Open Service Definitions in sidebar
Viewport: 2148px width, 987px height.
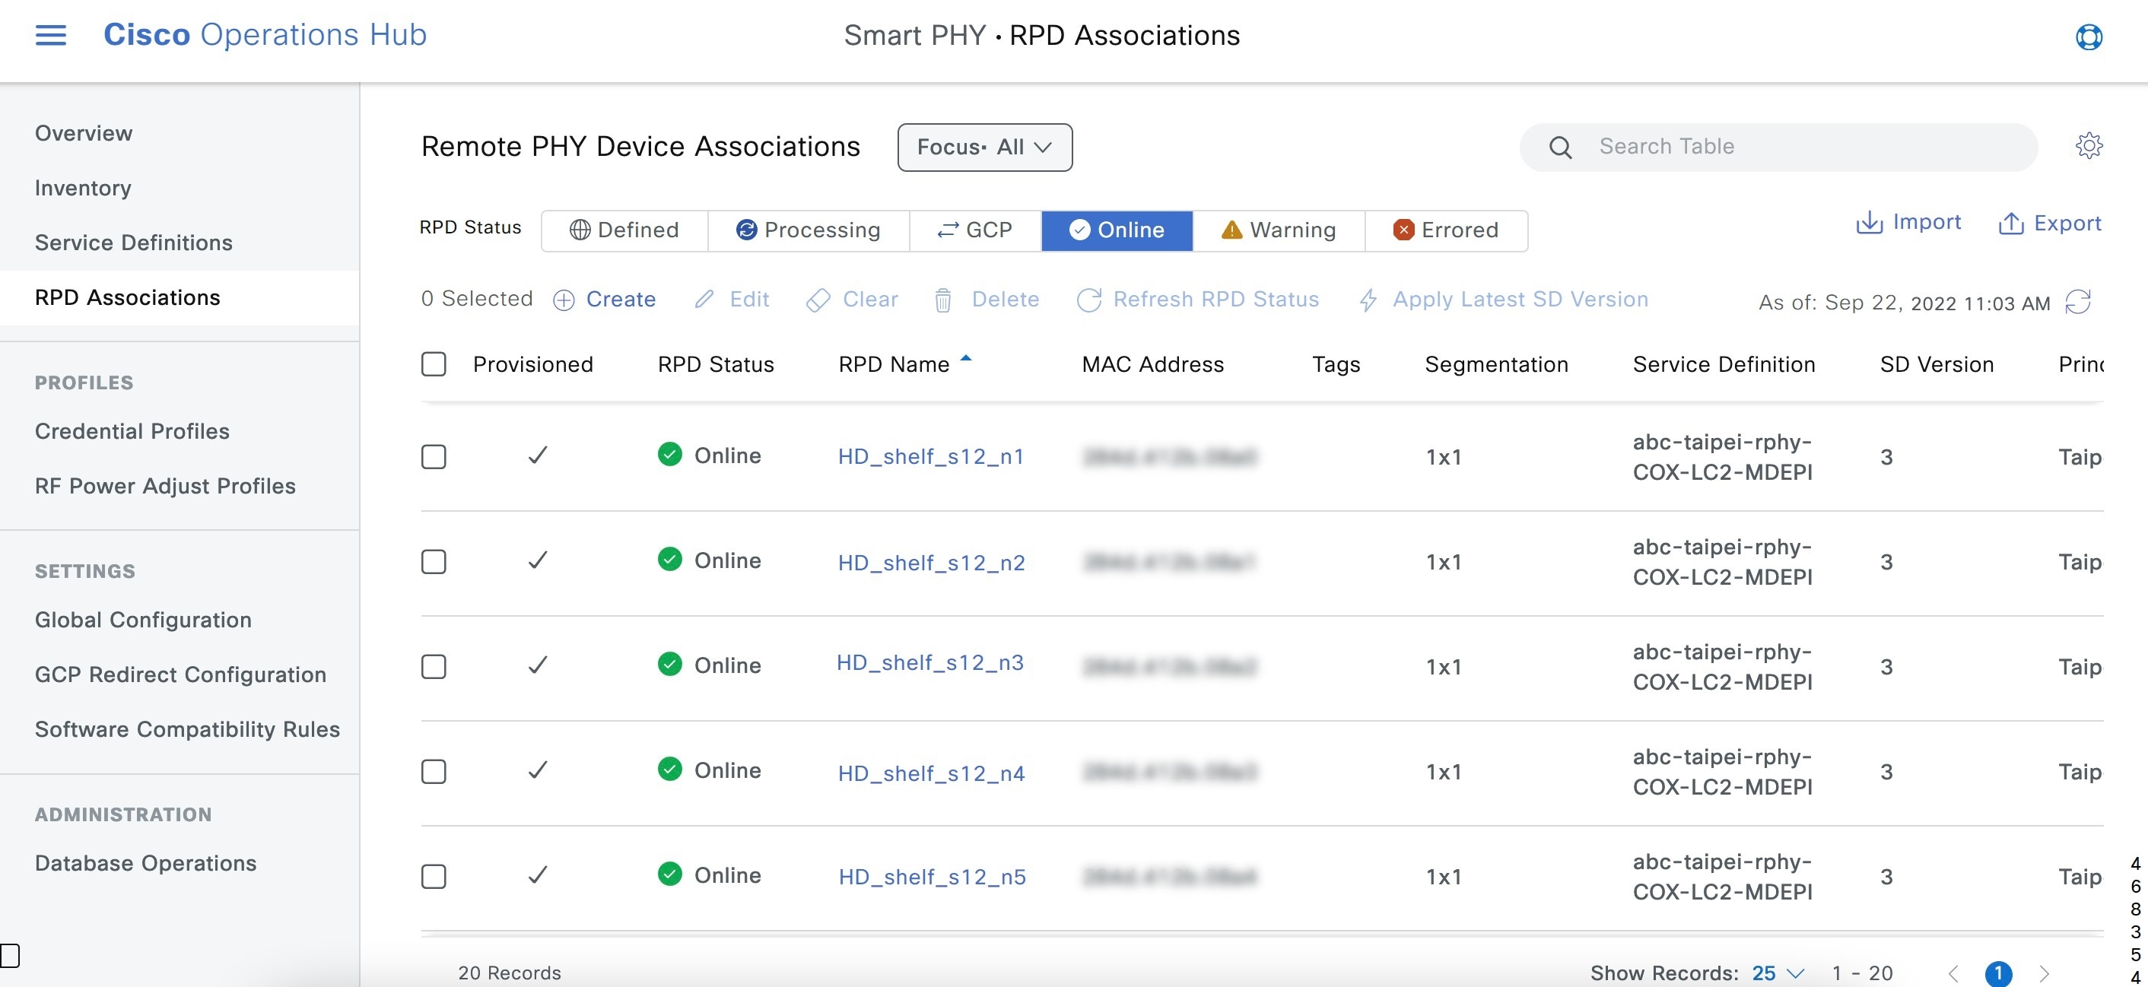coord(133,243)
